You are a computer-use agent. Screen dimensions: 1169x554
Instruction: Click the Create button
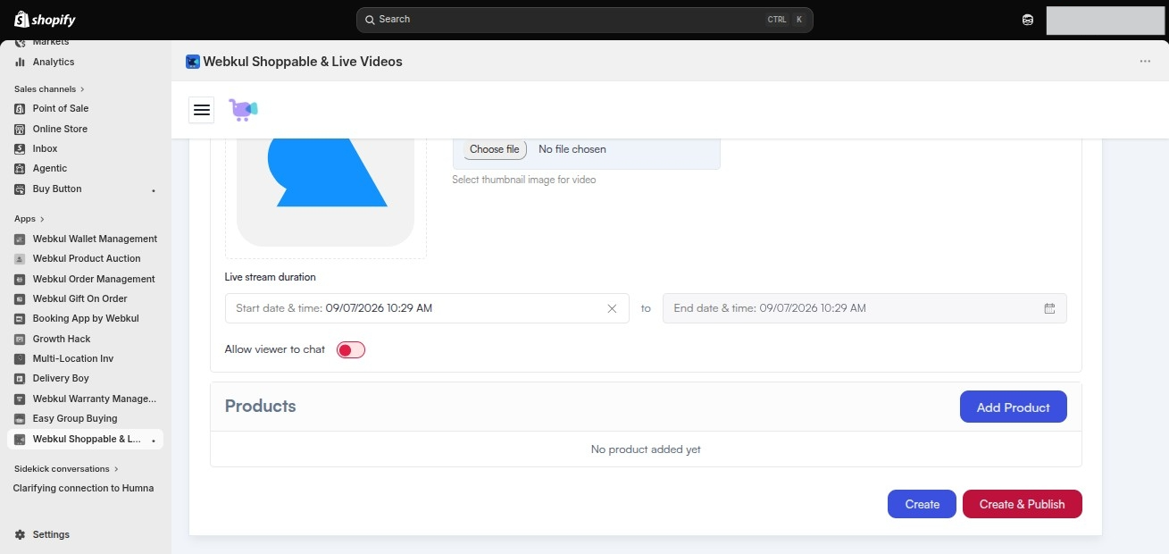(x=922, y=504)
